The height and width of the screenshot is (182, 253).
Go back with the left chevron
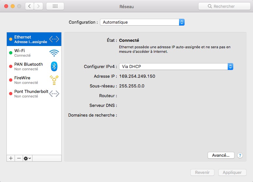pyautogui.click(x=30, y=6)
